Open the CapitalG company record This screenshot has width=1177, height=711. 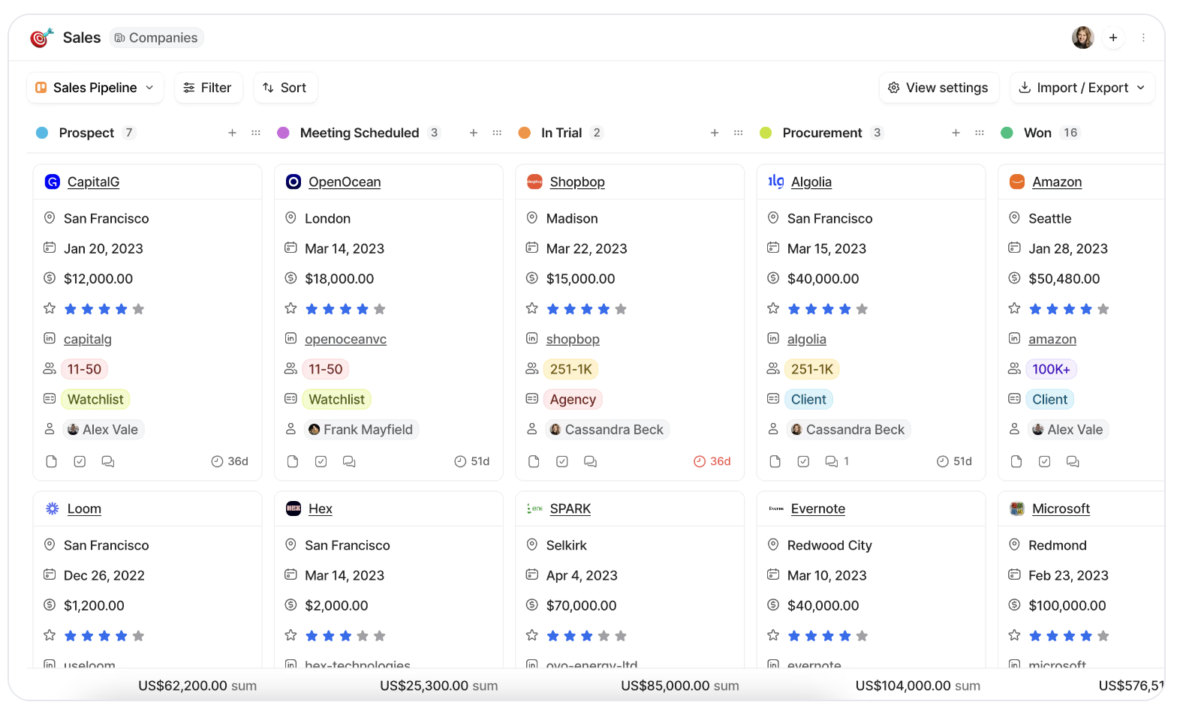pyautogui.click(x=93, y=181)
